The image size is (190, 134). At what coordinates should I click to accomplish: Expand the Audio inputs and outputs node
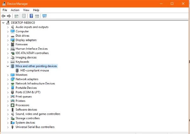(x=8, y=27)
